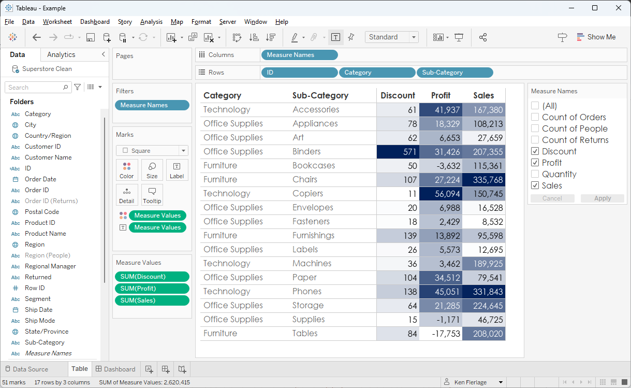This screenshot has width=631, height=388.
Task: Go to the Data Source tab
Action: pos(26,369)
